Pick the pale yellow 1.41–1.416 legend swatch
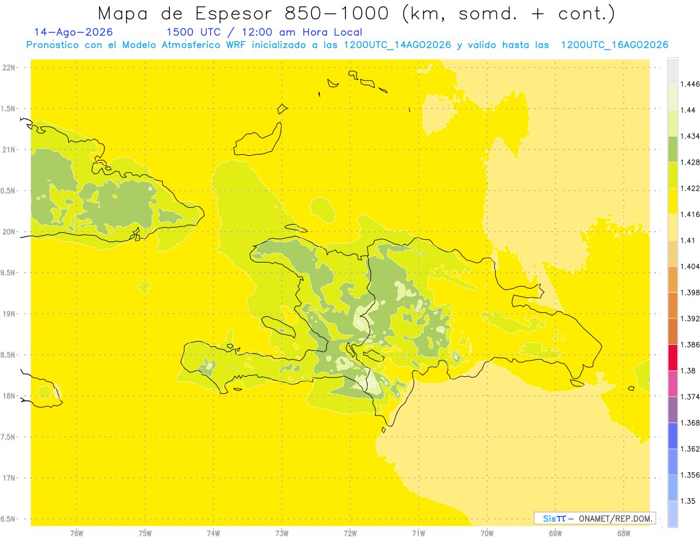The height and width of the screenshot is (541, 700). 673,227
